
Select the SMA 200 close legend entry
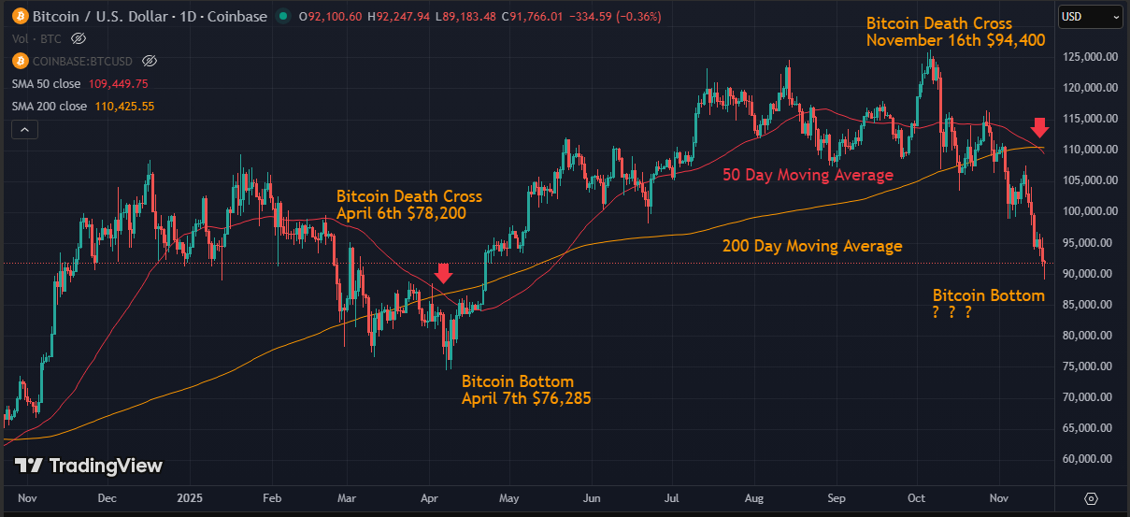50,107
